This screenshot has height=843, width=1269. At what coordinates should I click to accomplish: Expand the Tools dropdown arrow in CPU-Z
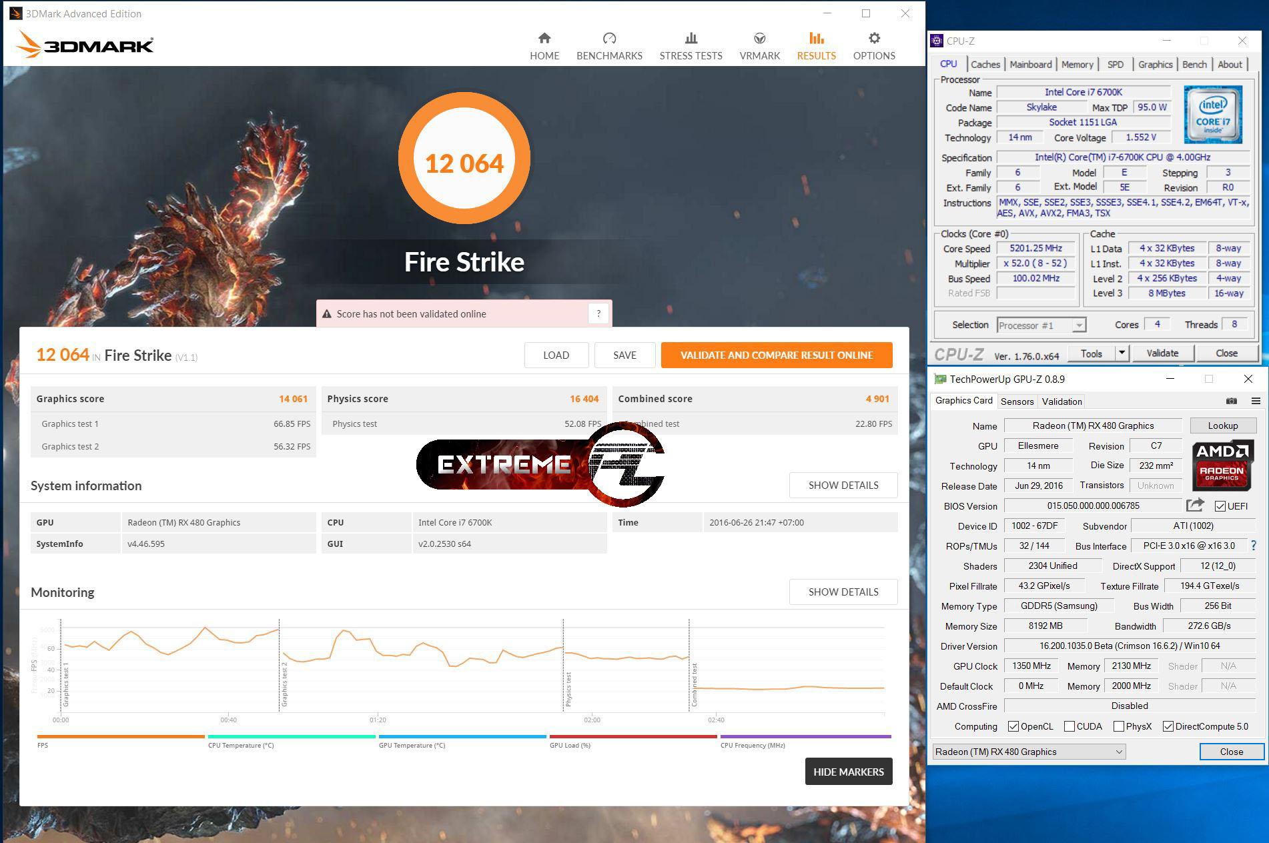click(x=1122, y=353)
